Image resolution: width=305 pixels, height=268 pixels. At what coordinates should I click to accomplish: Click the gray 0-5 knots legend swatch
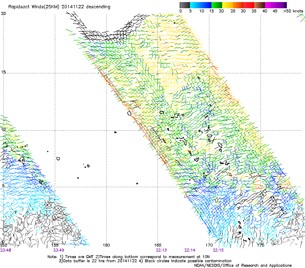tap(185, 5)
